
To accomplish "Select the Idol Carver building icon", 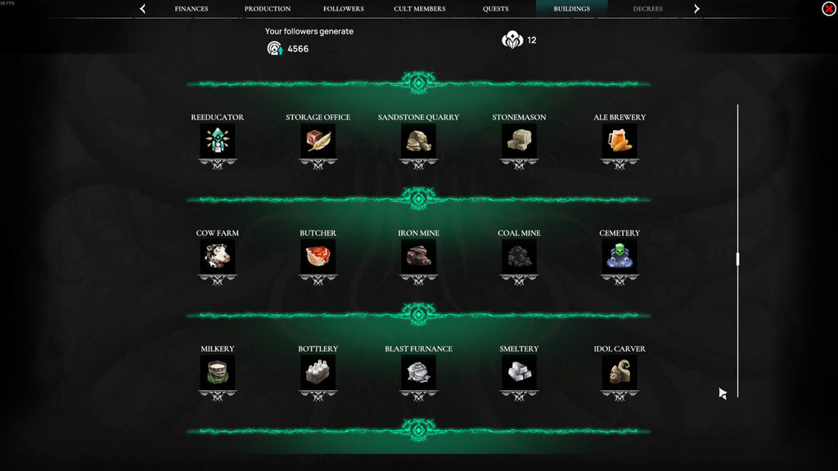I will (x=619, y=372).
